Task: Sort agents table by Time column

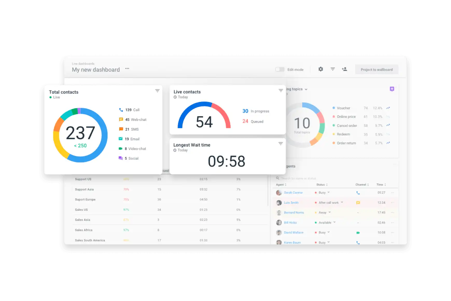Action: point(381,185)
